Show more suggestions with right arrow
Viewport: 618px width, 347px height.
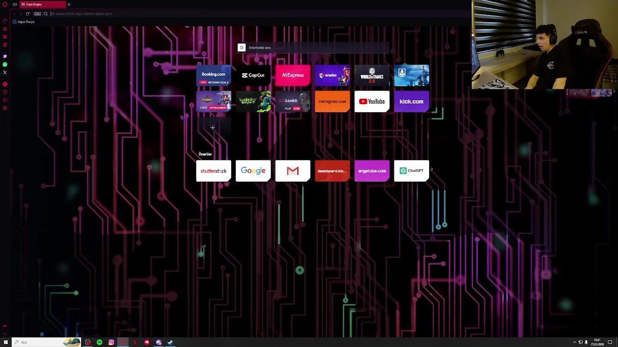pos(432,170)
